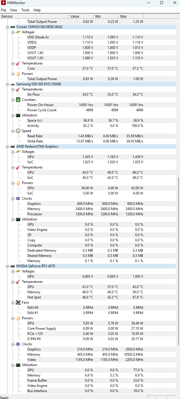
Task: Open the Tools menu
Action: pos(25,10)
